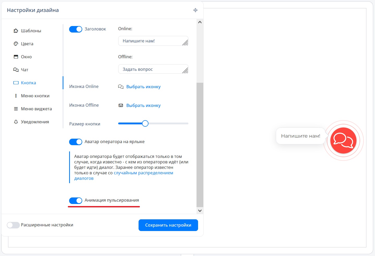Enable Расширенные настройки switch
The width and height of the screenshot is (375, 256).
pyautogui.click(x=13, y=225)
